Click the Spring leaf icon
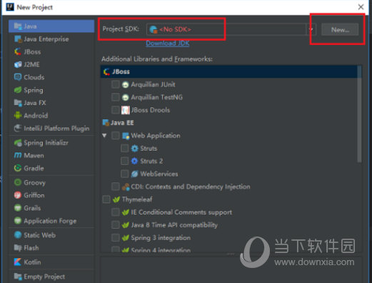 click(18, 90)
